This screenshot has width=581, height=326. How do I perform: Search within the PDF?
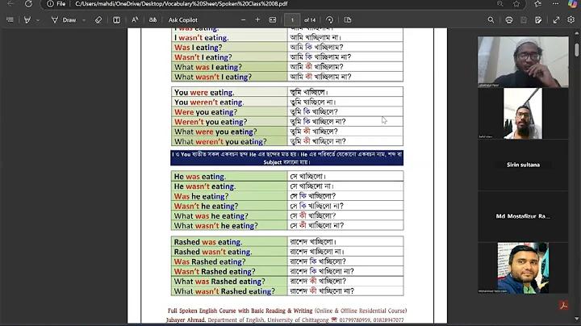[491, 20]
